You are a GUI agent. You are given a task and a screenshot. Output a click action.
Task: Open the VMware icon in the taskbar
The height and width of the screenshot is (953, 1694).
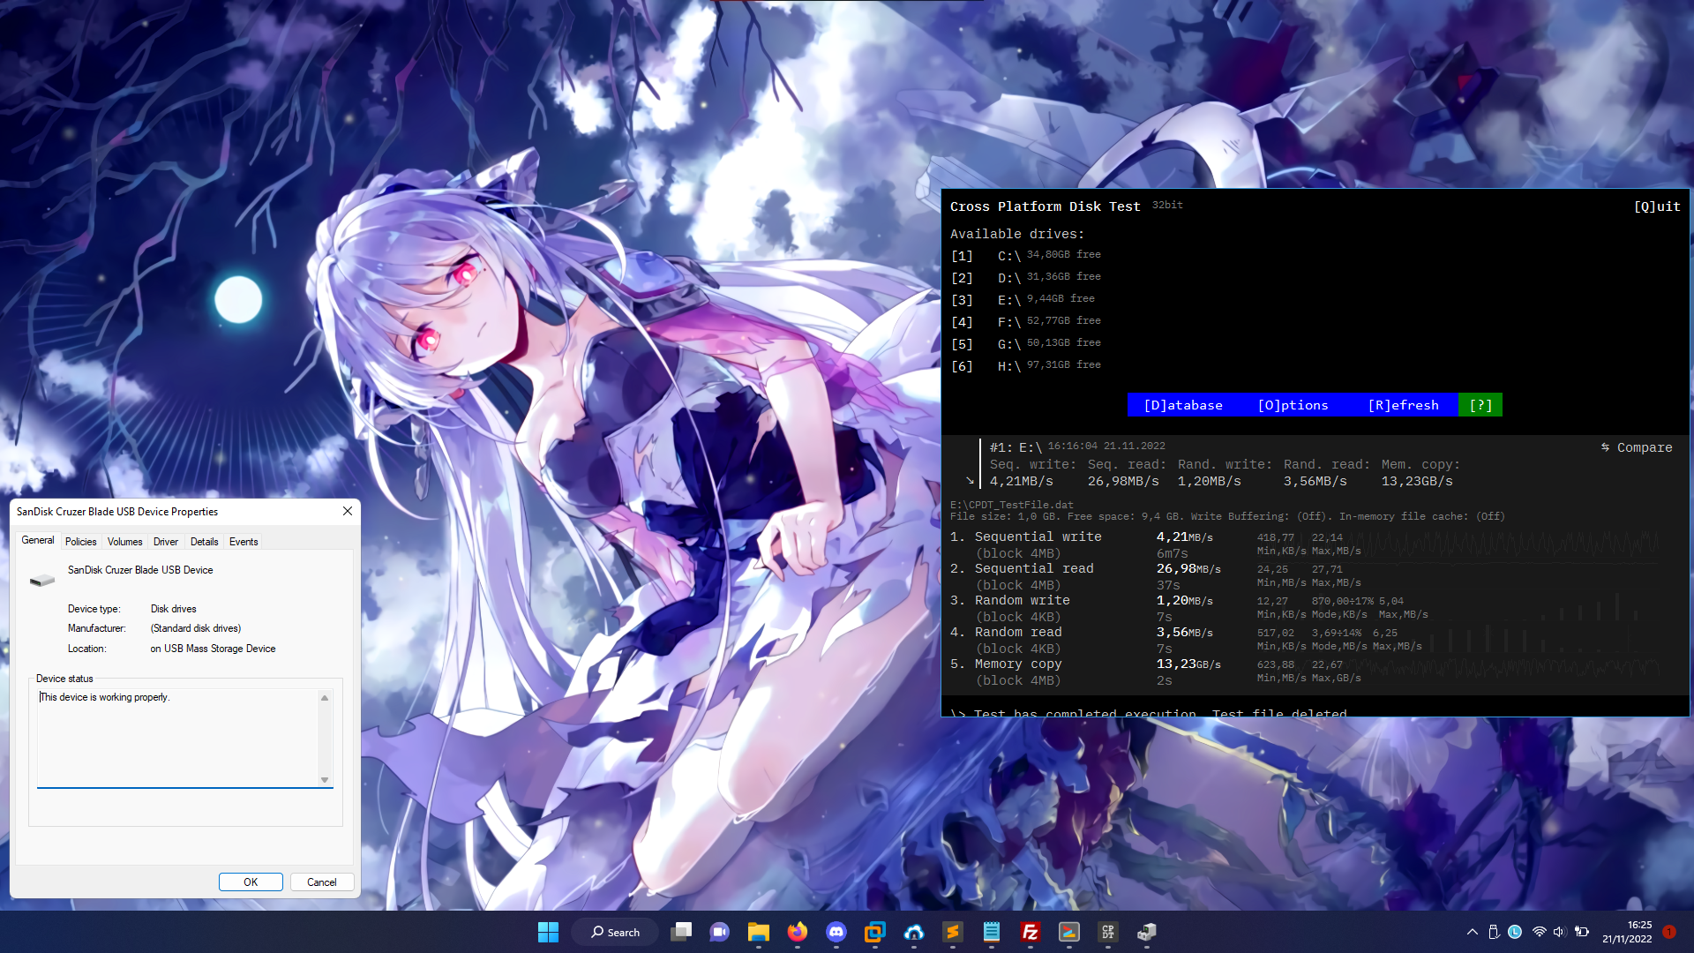tap(875, 932)
